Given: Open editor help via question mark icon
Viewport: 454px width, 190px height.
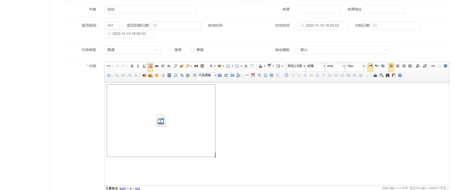Looking at the screenshot, I should (x=400, y=75).
